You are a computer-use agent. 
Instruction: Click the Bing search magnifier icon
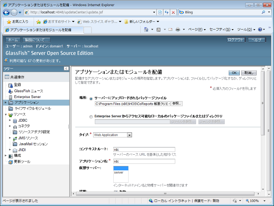pos(263,12)
